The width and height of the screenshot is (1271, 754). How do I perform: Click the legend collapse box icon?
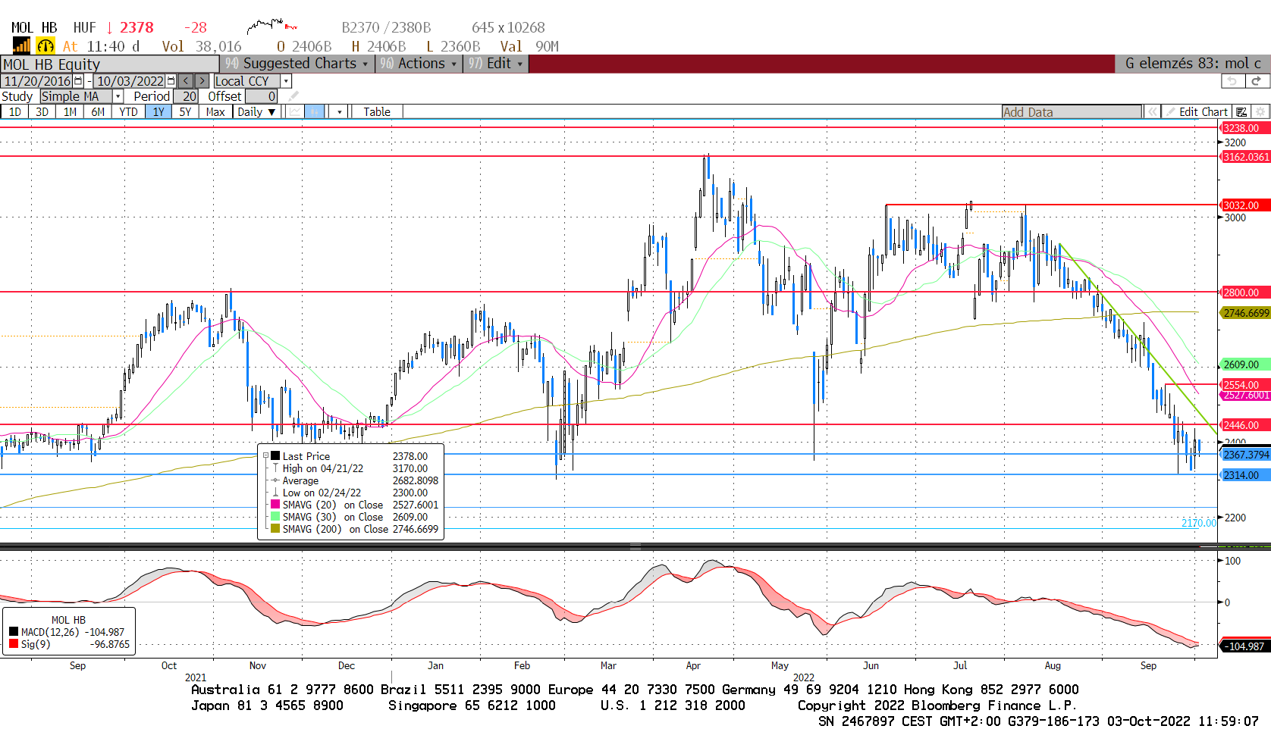[266, 456]
